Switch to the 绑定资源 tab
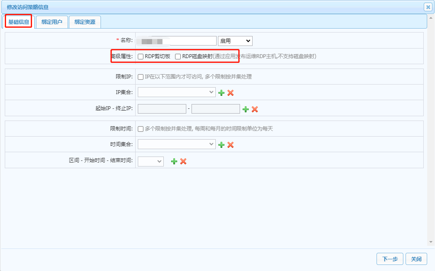 tap(84, 22)
